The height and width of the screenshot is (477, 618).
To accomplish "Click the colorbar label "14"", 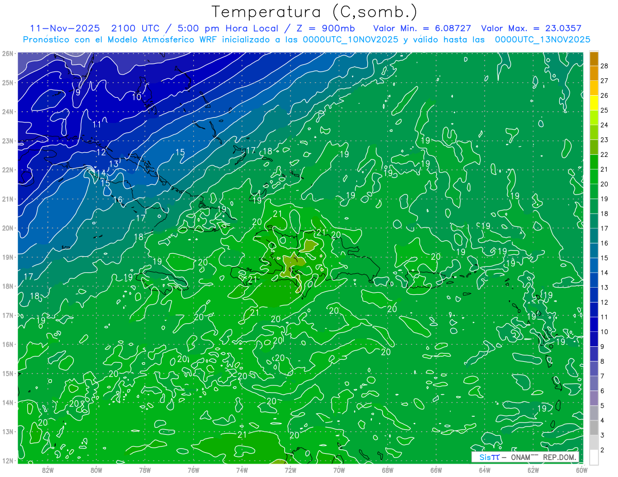I will point(604,273).
